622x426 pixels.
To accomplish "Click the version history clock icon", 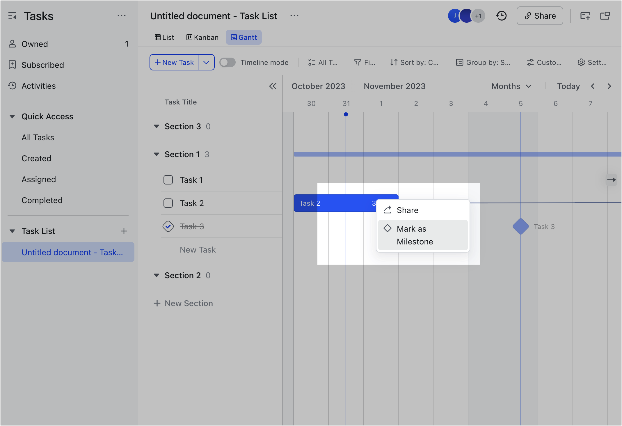I will [501, 16].
